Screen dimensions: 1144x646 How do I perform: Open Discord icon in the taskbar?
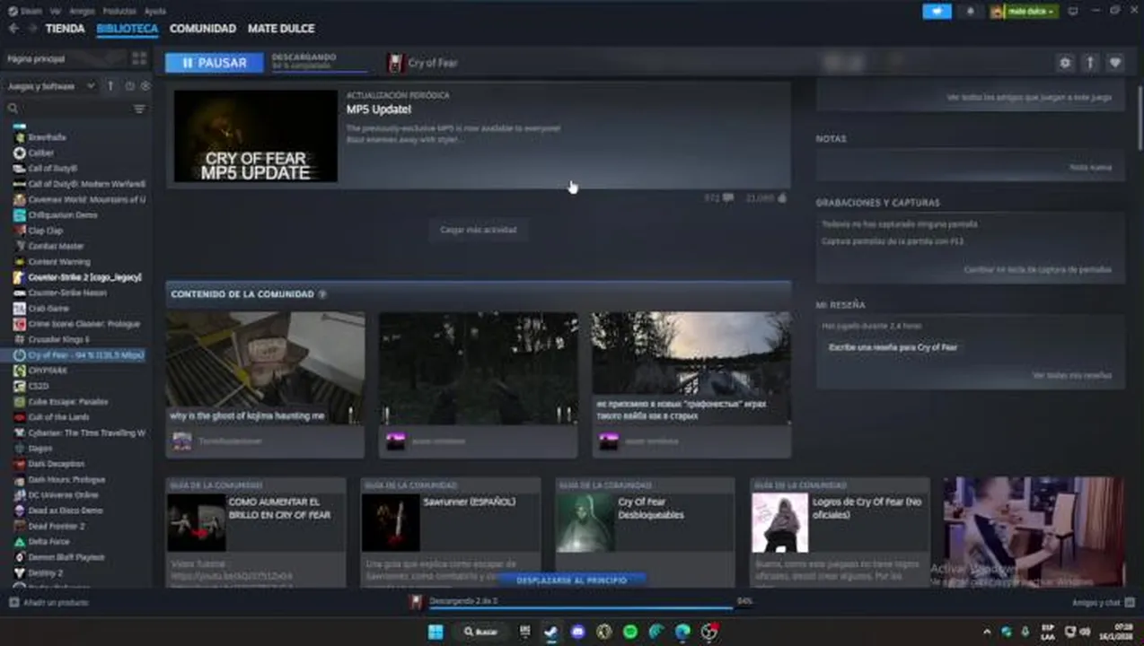pos(577,632)
